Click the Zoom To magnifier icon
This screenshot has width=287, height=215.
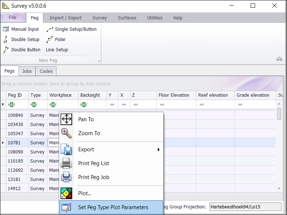[66, 133]
